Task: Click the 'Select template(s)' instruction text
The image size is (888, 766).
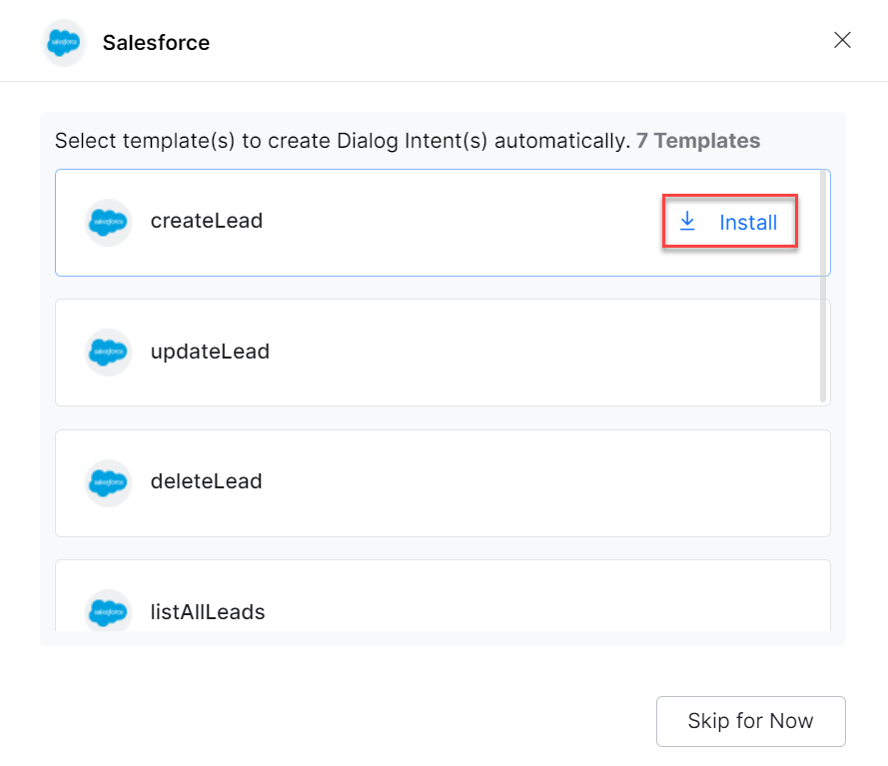Action: click(x=340, y=141)
